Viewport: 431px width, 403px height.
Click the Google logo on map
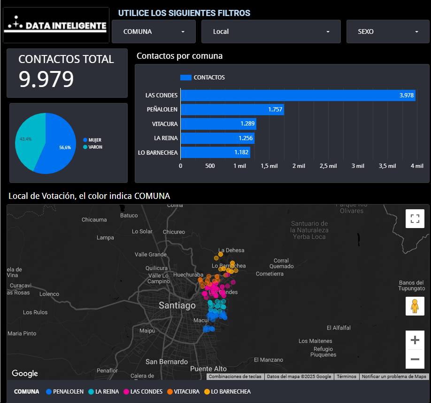pyautogui.click(x=25, y=373)
